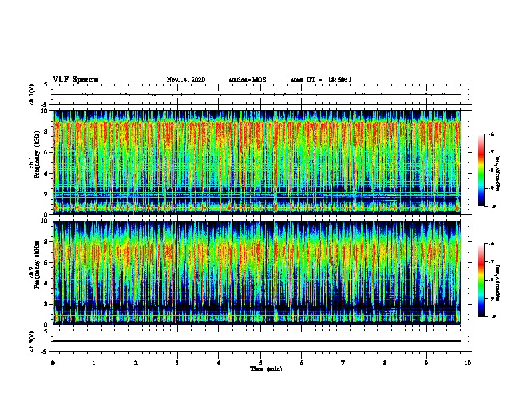
Task: Click the '-6' label on ch.1 color bar
Action: tap(491, 134)
